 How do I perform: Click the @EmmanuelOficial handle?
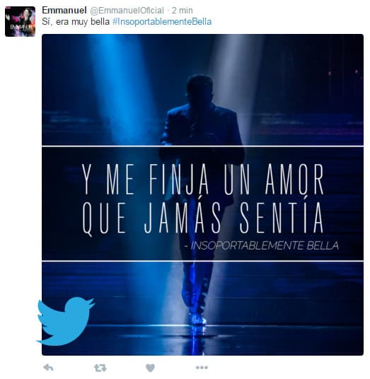point(127,11)
